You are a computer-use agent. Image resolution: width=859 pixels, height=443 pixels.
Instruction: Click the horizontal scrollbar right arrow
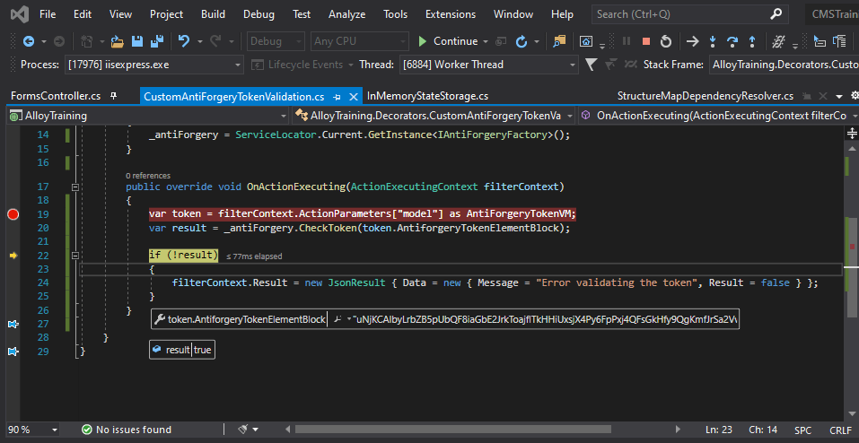(678, 430)
